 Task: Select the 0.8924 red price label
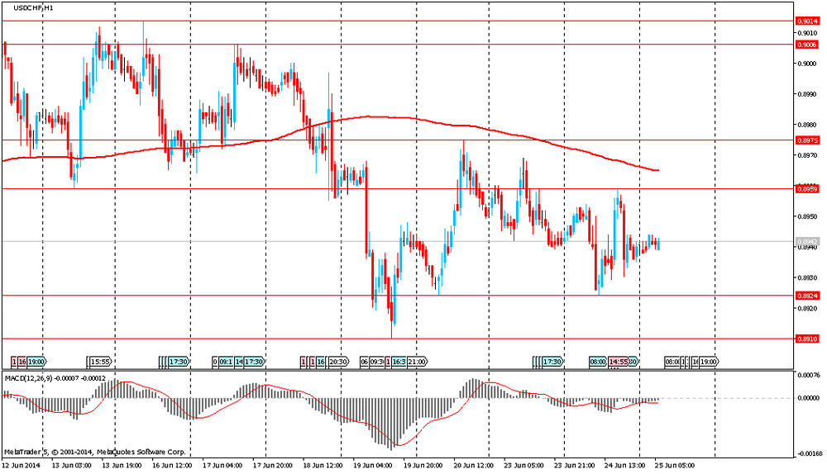tap(807, 296)
